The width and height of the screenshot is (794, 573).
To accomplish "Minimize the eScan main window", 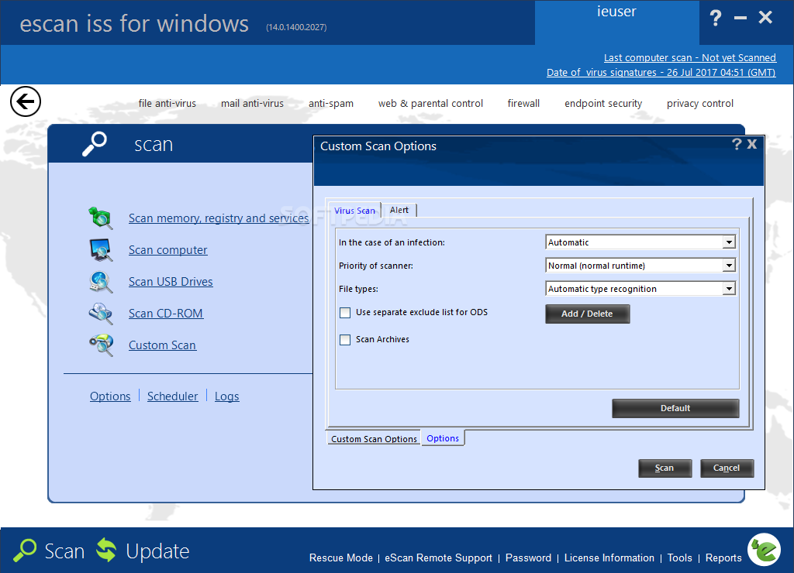I will coord(740,19).
